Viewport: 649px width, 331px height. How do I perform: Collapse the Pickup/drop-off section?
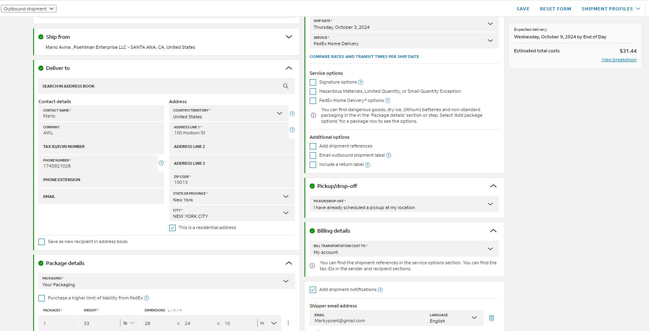pyautogui.click(x=493, y=186)
